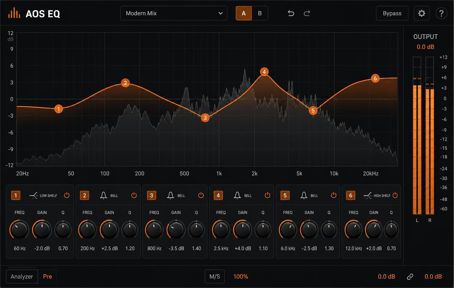Screen dimensions: 454x288
Task: Click band 5 bell filter icon
Action: click(304, 195)
